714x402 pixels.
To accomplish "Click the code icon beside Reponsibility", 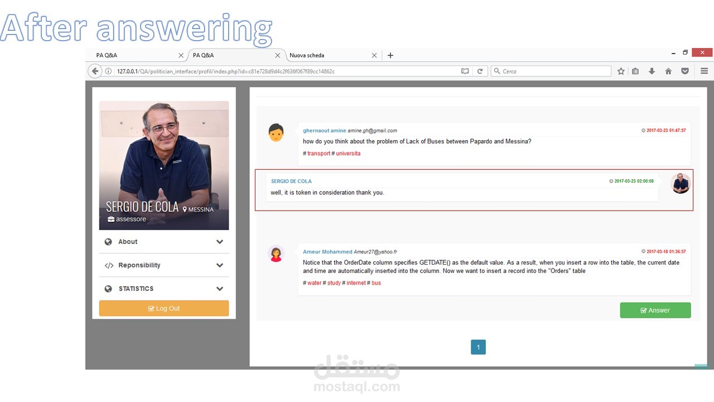I will (x=109, y=265).
